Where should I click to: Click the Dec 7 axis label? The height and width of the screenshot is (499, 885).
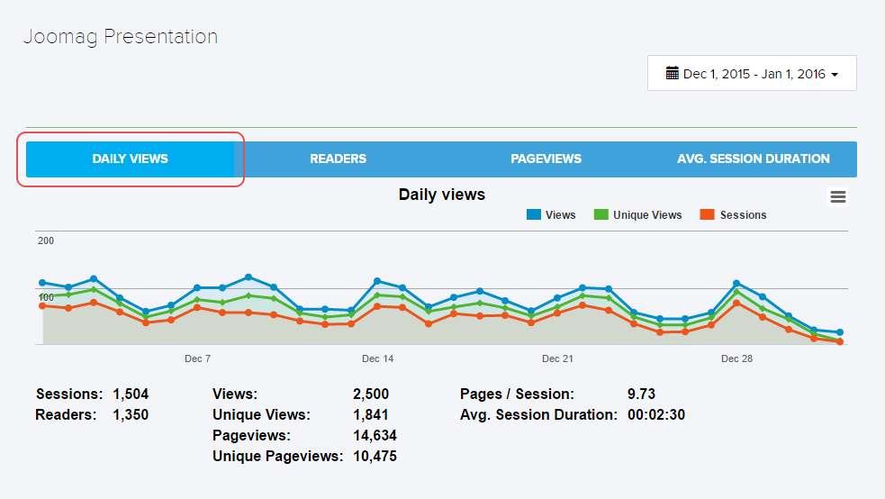197,358
